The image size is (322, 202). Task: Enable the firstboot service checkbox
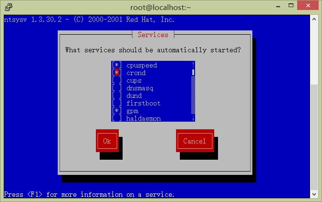(116, 103)
